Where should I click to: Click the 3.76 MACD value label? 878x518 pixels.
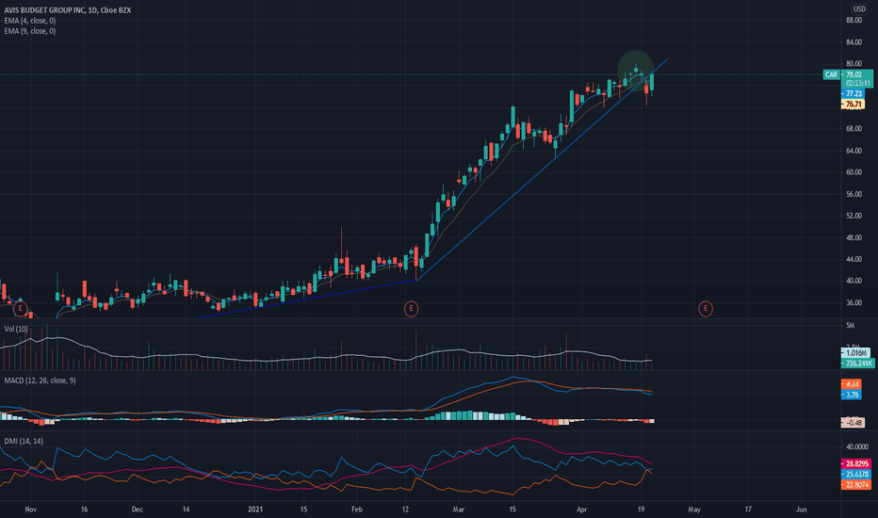tap(852, 395)
